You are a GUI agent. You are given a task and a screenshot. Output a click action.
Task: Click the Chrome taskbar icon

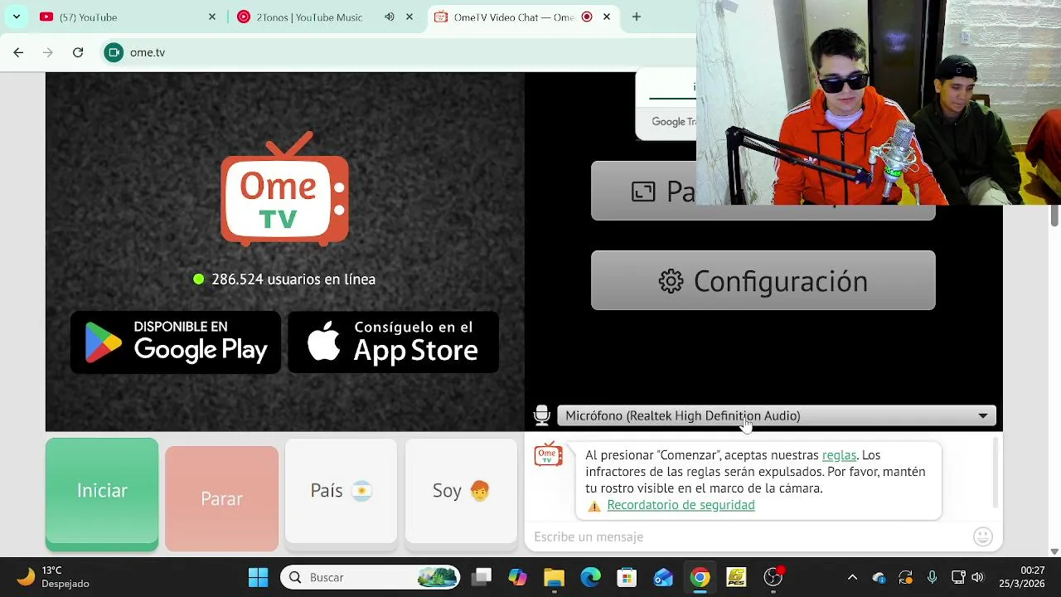point(700,577)
